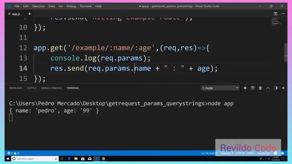292x164 pixels.
Task: Click the errors count in status bar
Action: (x=10, y=153)
